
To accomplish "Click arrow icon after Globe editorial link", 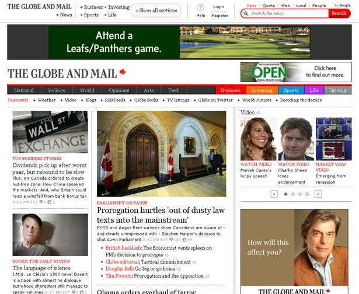I will click(x=194, y=262).
